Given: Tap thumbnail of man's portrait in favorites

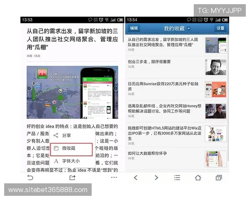Looking at the screenshot, I should [215, 67].
